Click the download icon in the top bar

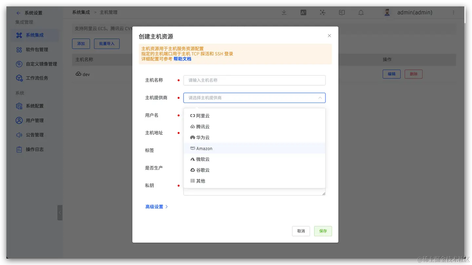coord(284,12)
